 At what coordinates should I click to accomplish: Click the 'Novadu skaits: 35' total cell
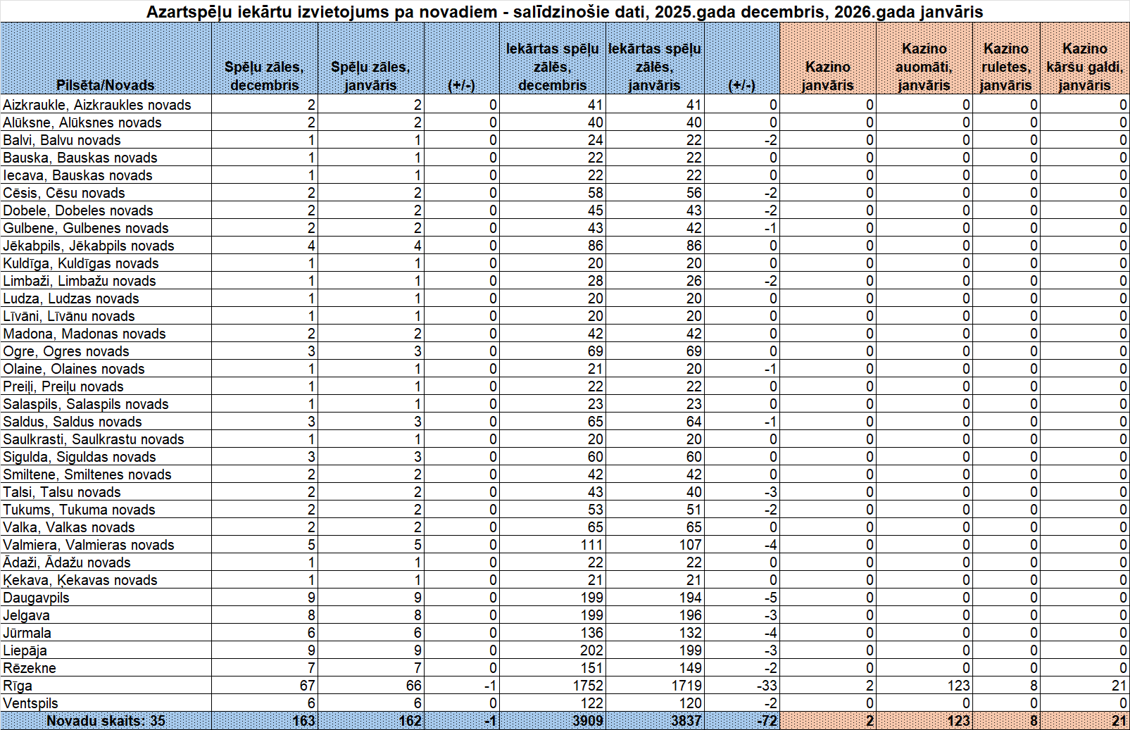(106, 721)
